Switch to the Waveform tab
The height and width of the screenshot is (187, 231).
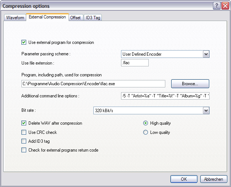(15, 18)
